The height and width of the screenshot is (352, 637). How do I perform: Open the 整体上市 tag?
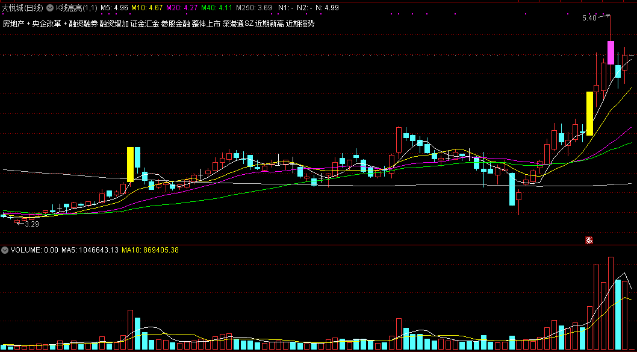[x=206, y=24]
